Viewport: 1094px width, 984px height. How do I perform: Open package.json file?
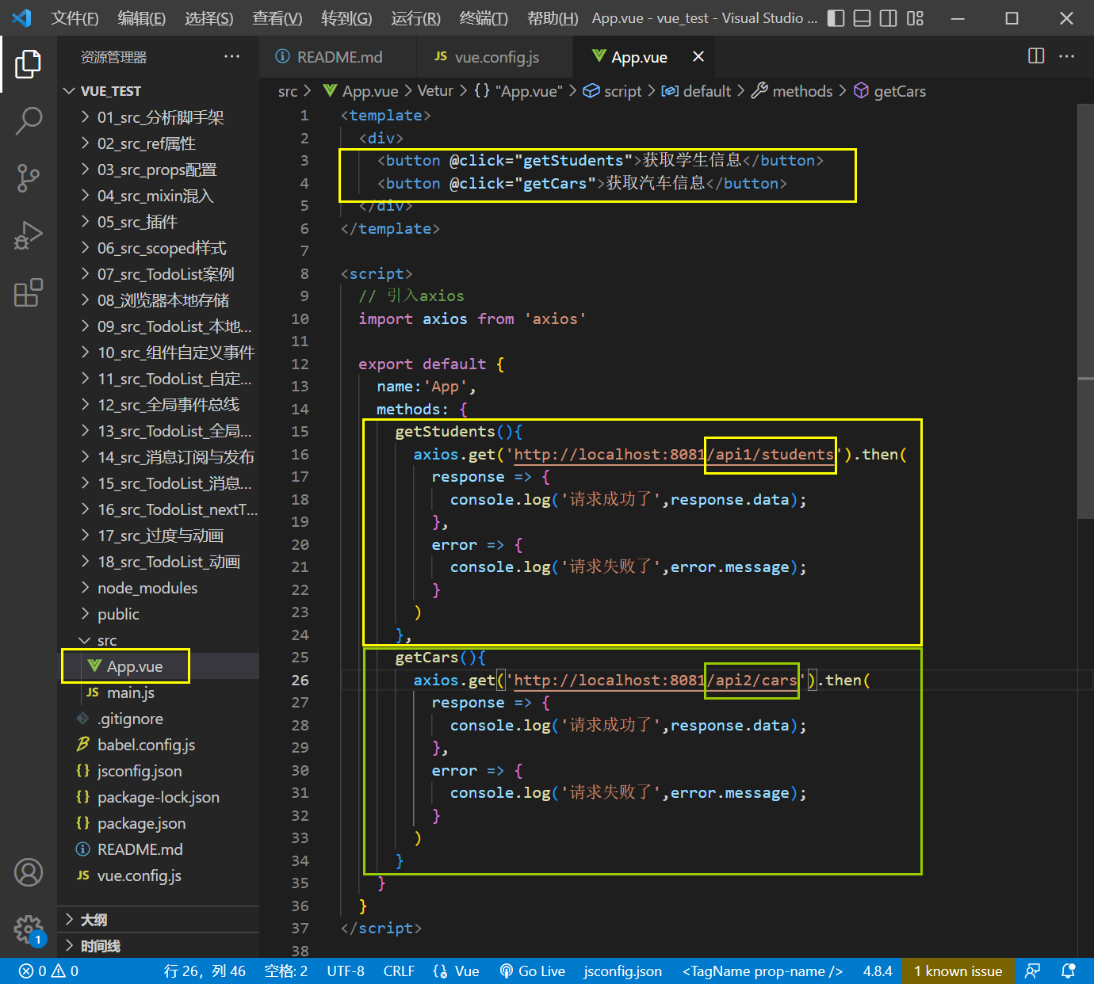pos(159,823)
